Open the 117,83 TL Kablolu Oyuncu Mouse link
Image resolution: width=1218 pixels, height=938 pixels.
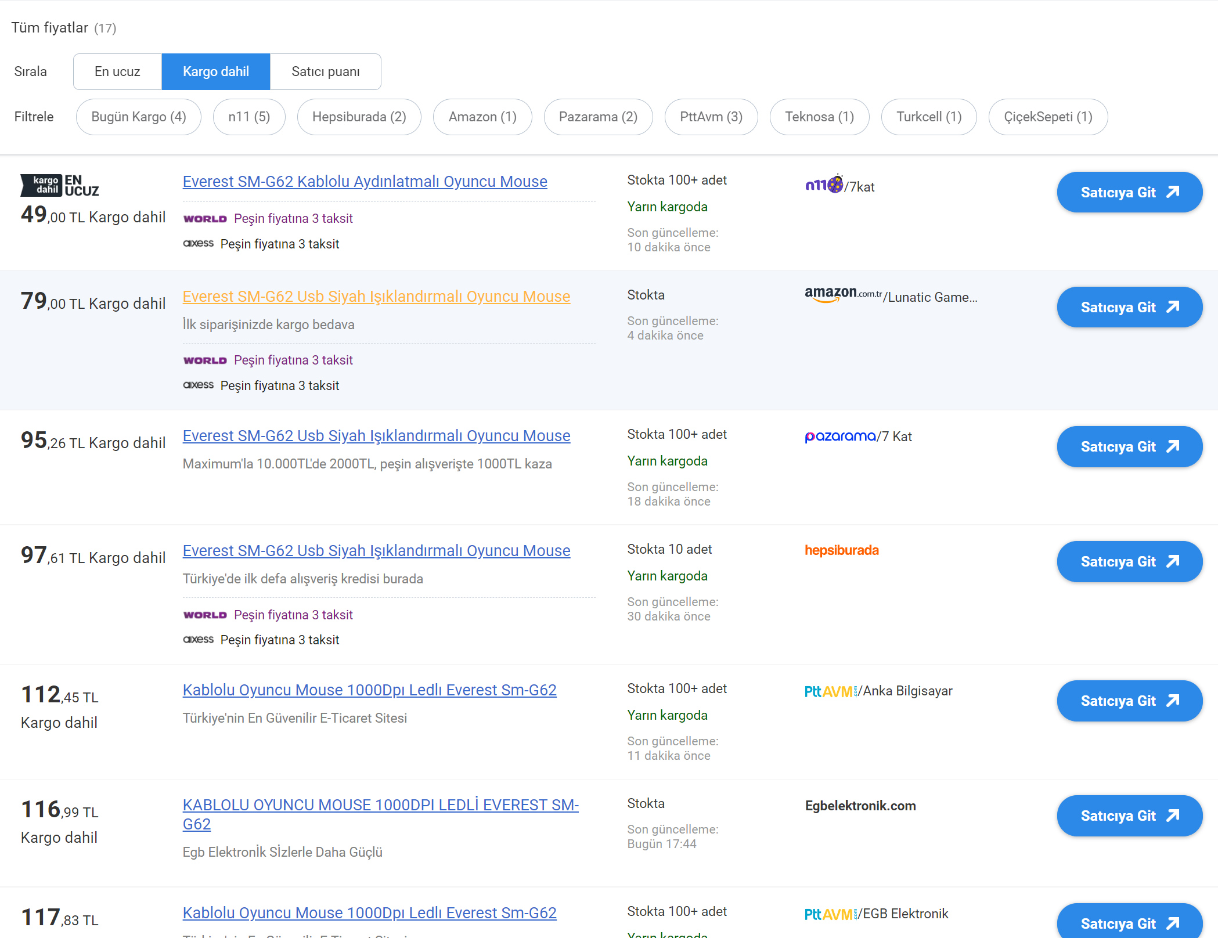369,912
